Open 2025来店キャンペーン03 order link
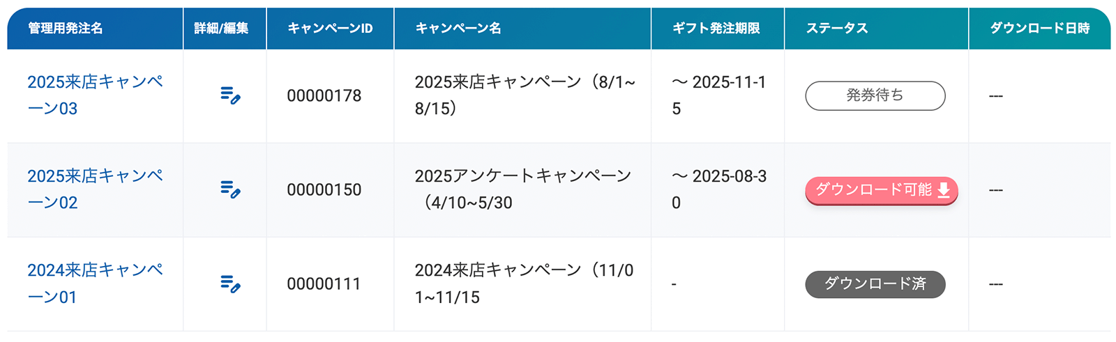 tap(95, 95)
